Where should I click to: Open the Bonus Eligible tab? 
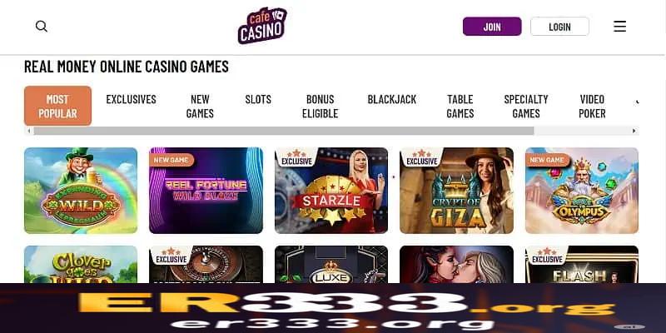pyautogui.click(x=320, y=107)
